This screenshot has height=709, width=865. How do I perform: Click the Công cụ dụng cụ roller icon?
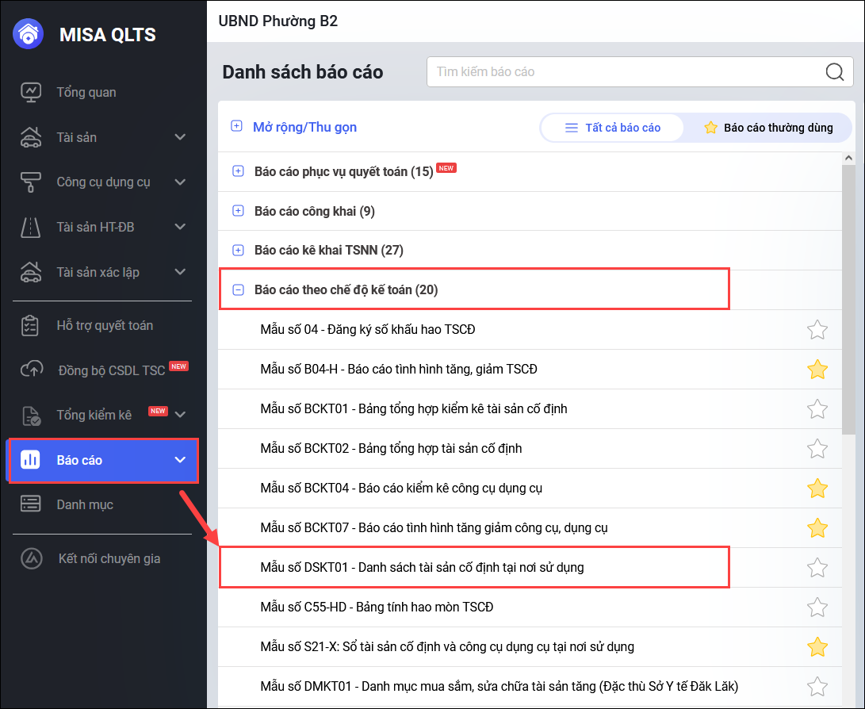31,182
